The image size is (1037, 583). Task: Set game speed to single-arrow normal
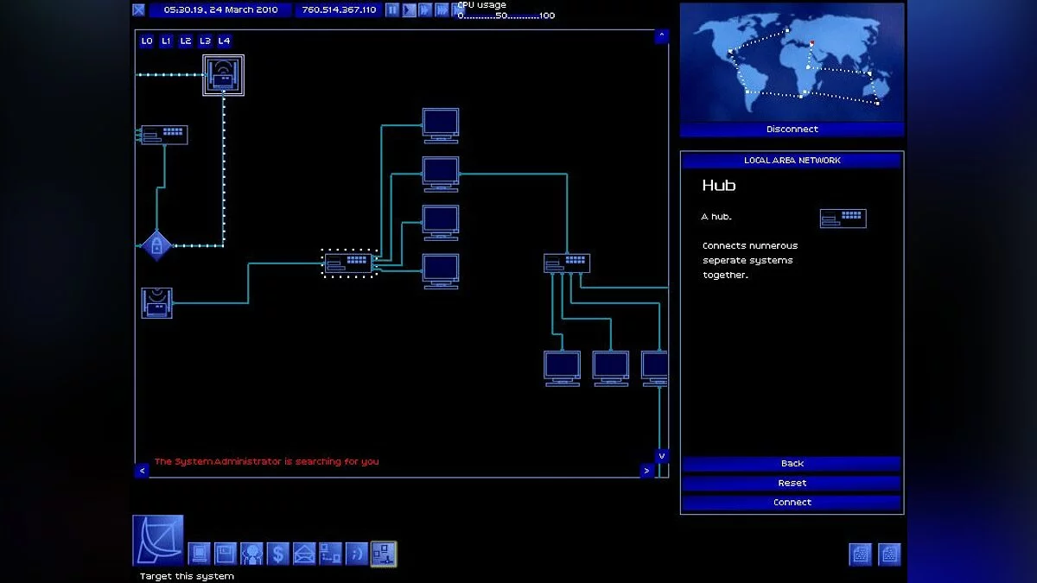[409, 10]
